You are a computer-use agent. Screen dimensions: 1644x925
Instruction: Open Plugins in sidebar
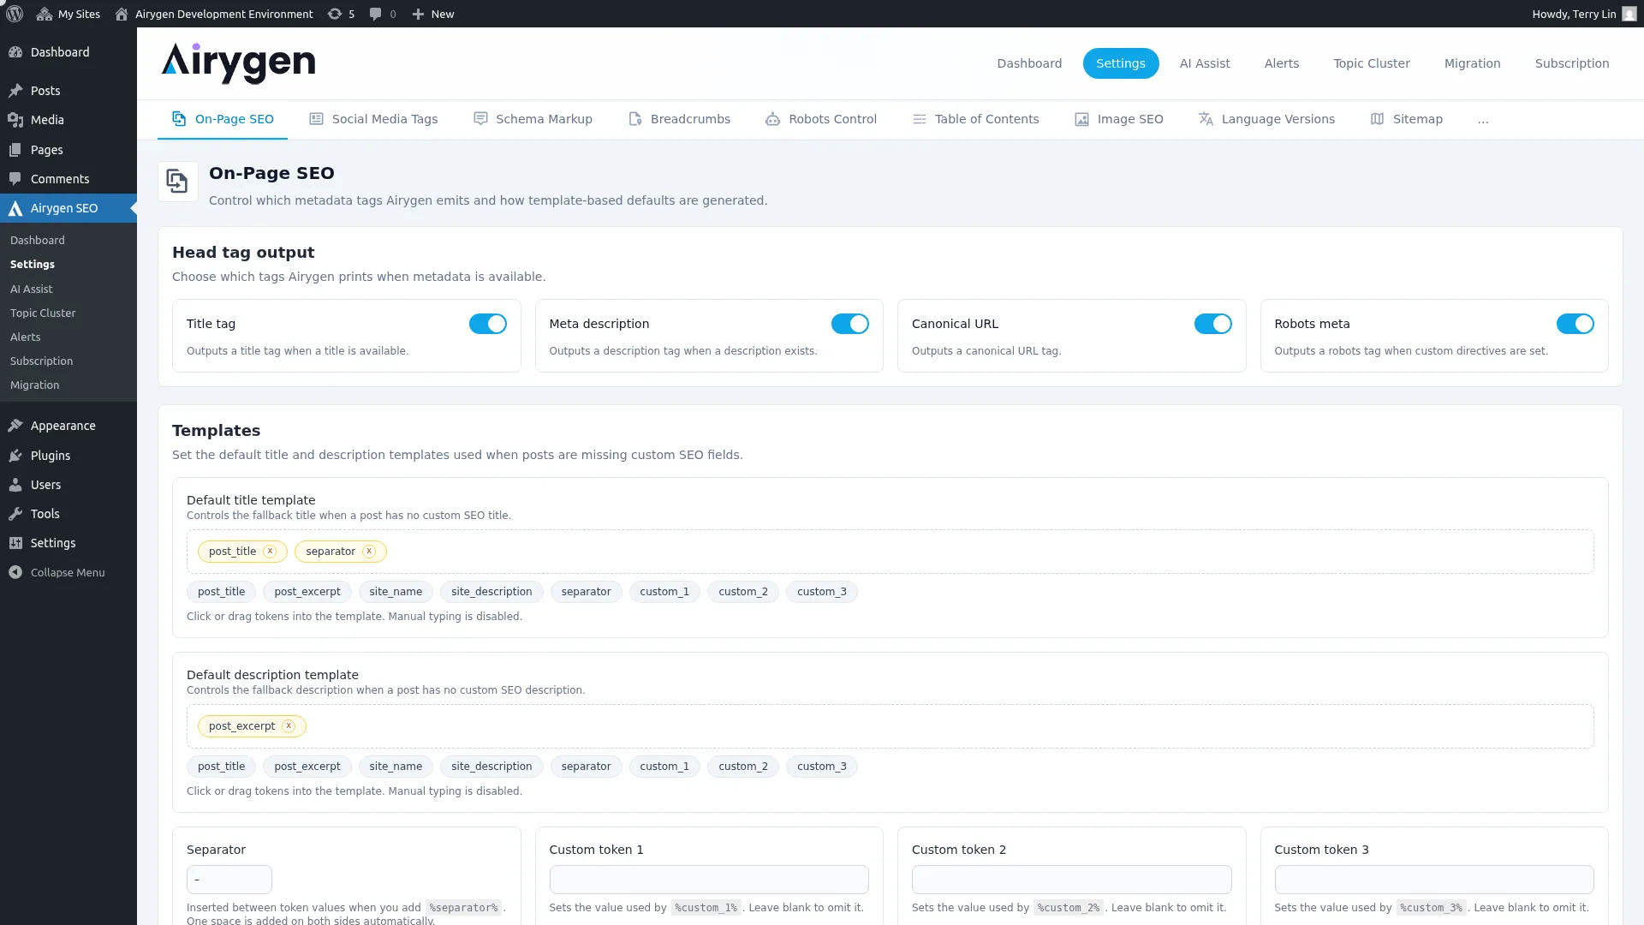(x=68, y=456)
